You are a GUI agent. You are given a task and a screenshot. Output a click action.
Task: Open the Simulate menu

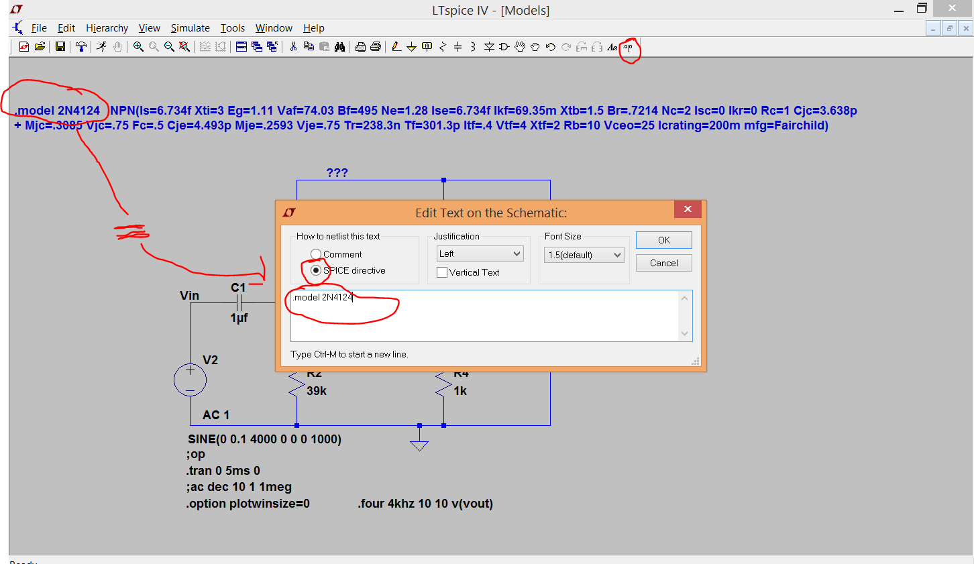191,28
